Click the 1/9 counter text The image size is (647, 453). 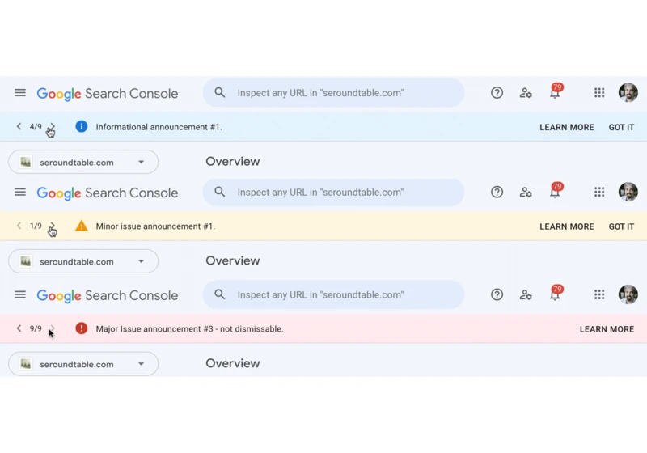coord(36,226)
